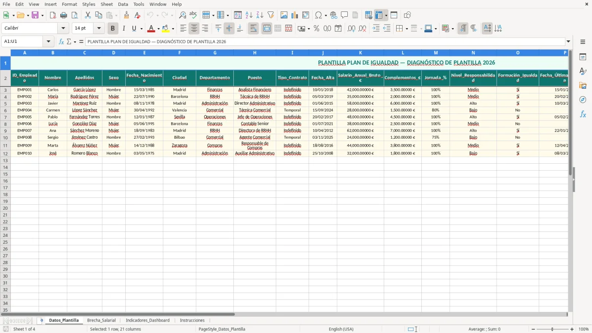Click zoom-in plus button
Image resolution: width=592 pixels, height=333 pixels.
[572, 329]
